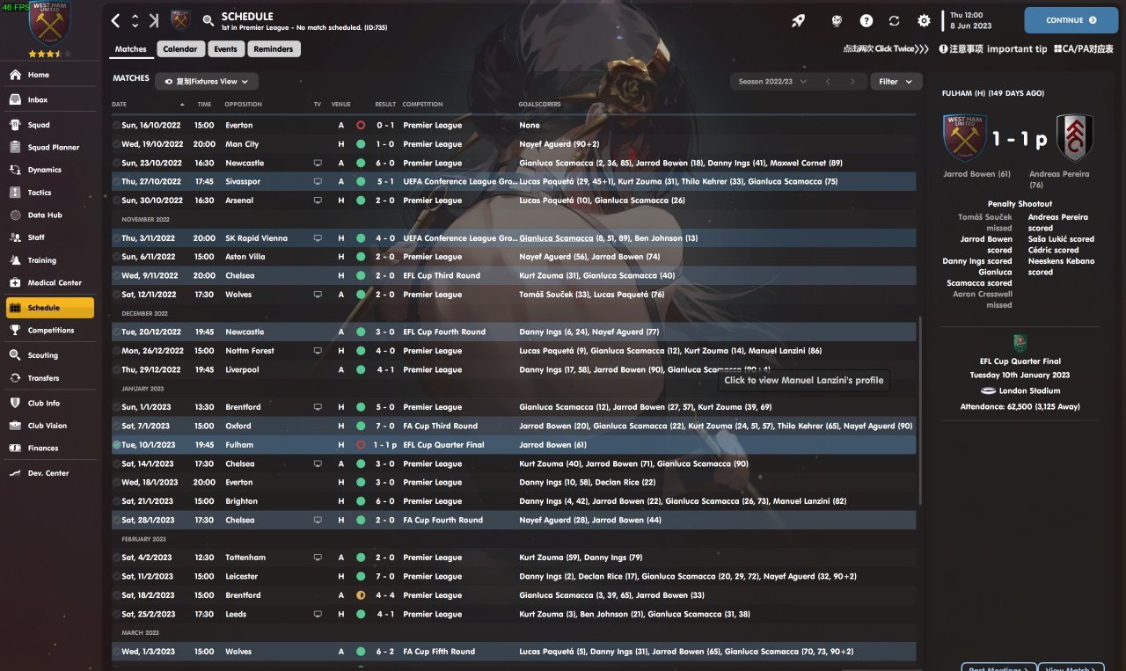The width and height of the screenshot is (1126, 671).
Task: Open the Fixtures View dropdown
Action: (207, 82)
